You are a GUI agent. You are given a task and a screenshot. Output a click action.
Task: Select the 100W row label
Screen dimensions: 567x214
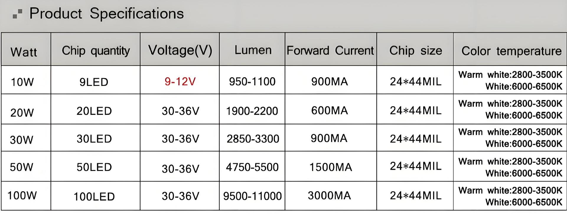[x=22, y=195]
